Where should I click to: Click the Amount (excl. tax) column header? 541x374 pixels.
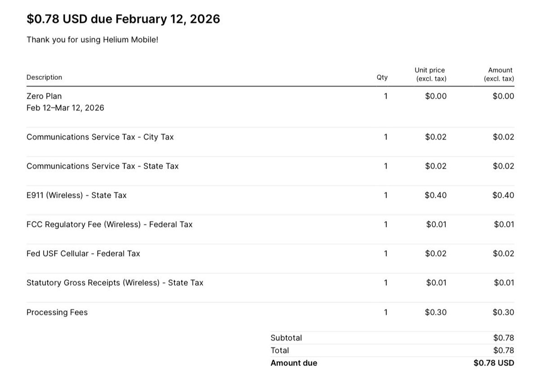tap(499, 74)
